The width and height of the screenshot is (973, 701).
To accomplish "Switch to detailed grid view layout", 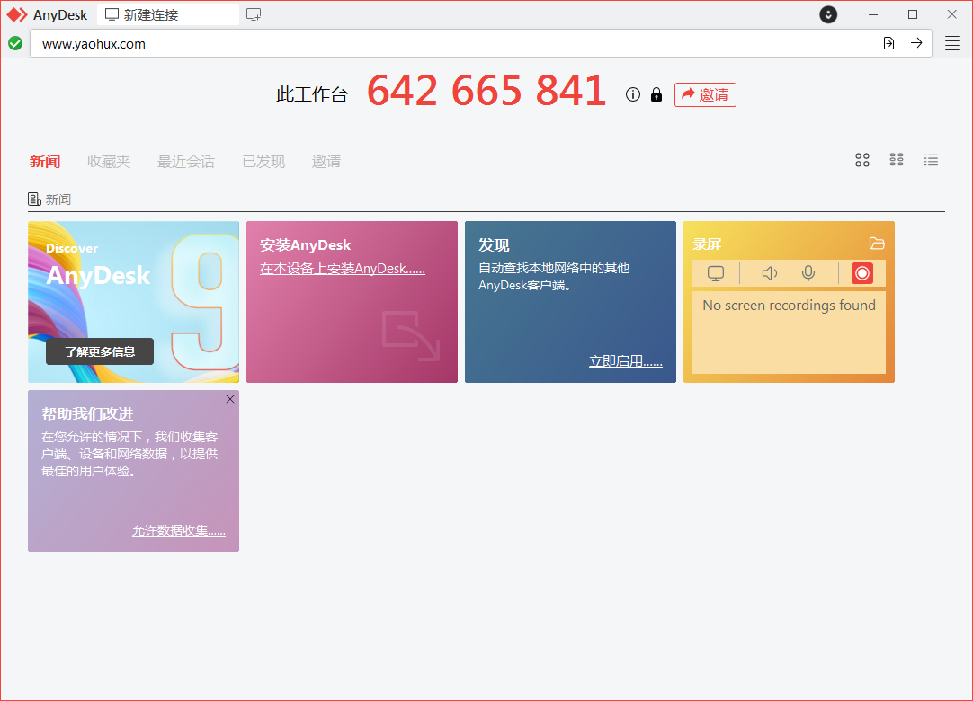I will click(896, 159).
